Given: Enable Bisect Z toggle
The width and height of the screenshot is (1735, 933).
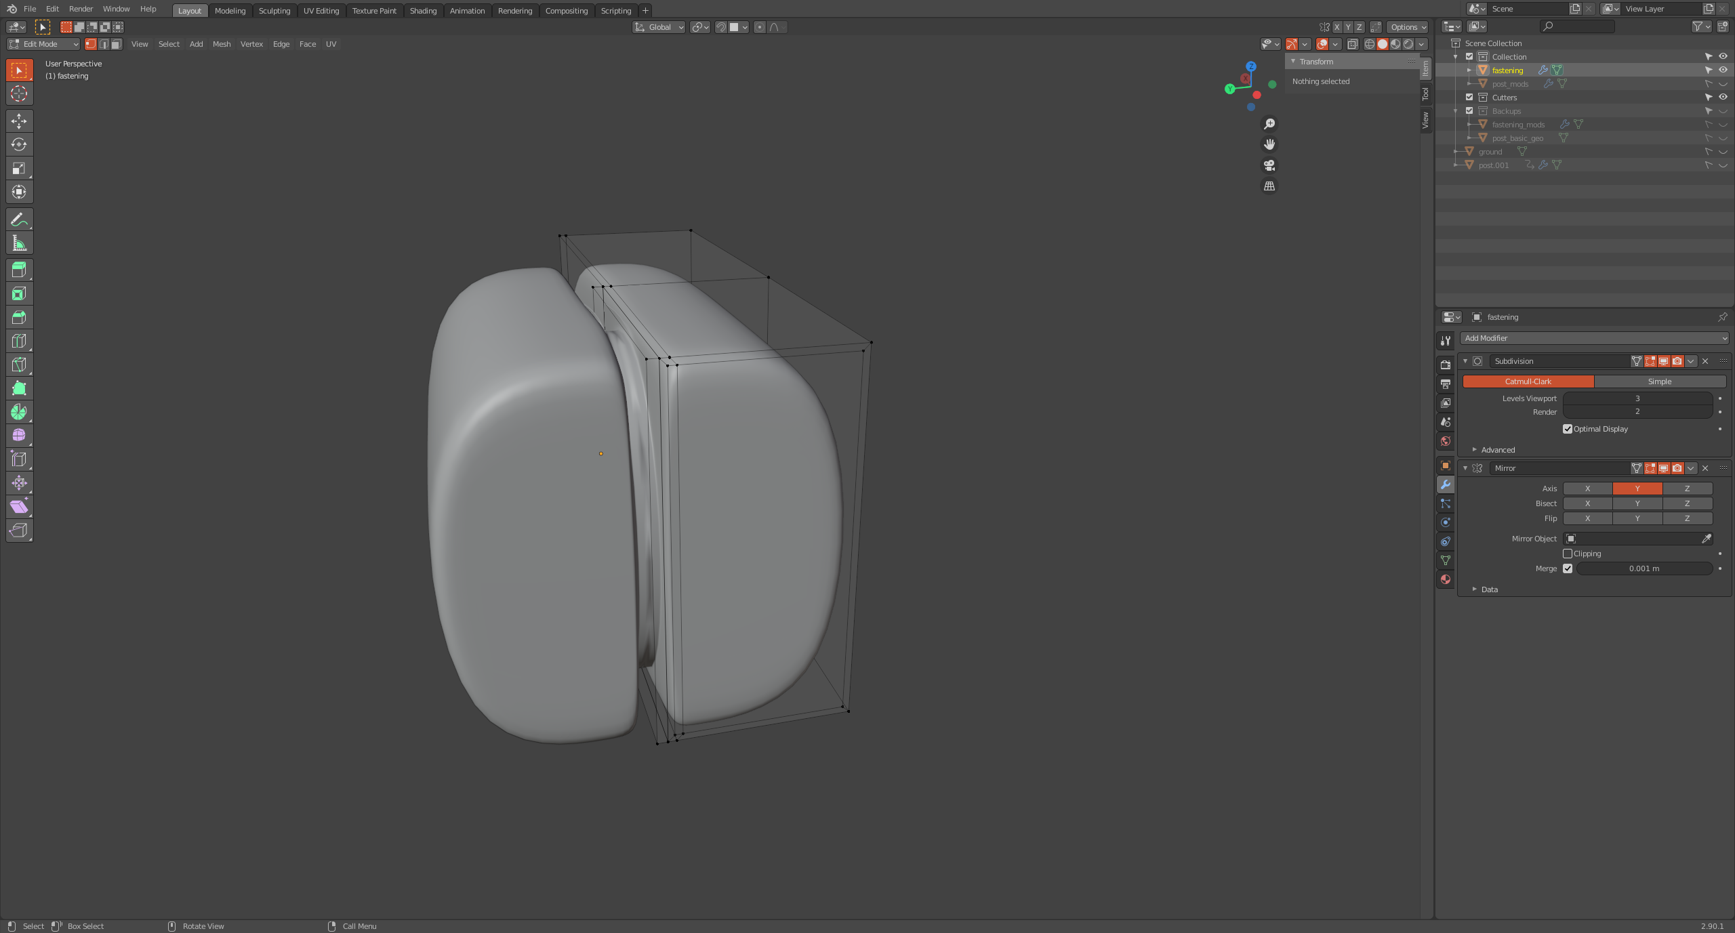Looking at the screenshot, I should pyautogui.click(x=1687, y=503).
